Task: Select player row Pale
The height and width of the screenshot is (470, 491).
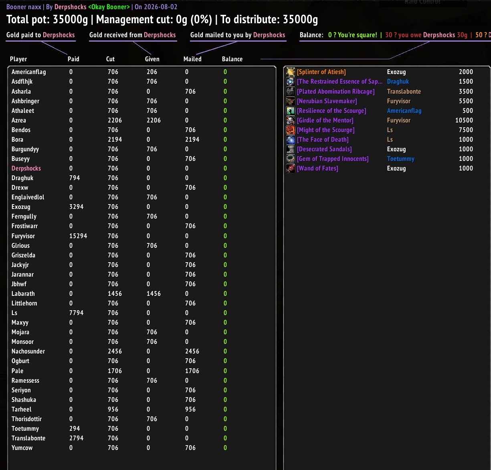Action: coord(141,371)
